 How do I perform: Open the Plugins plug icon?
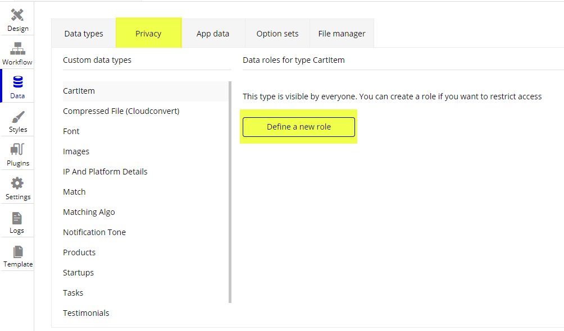click(x=17, y=149)
